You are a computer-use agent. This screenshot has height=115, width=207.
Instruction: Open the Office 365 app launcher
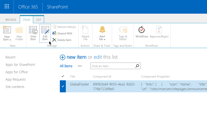7,7
